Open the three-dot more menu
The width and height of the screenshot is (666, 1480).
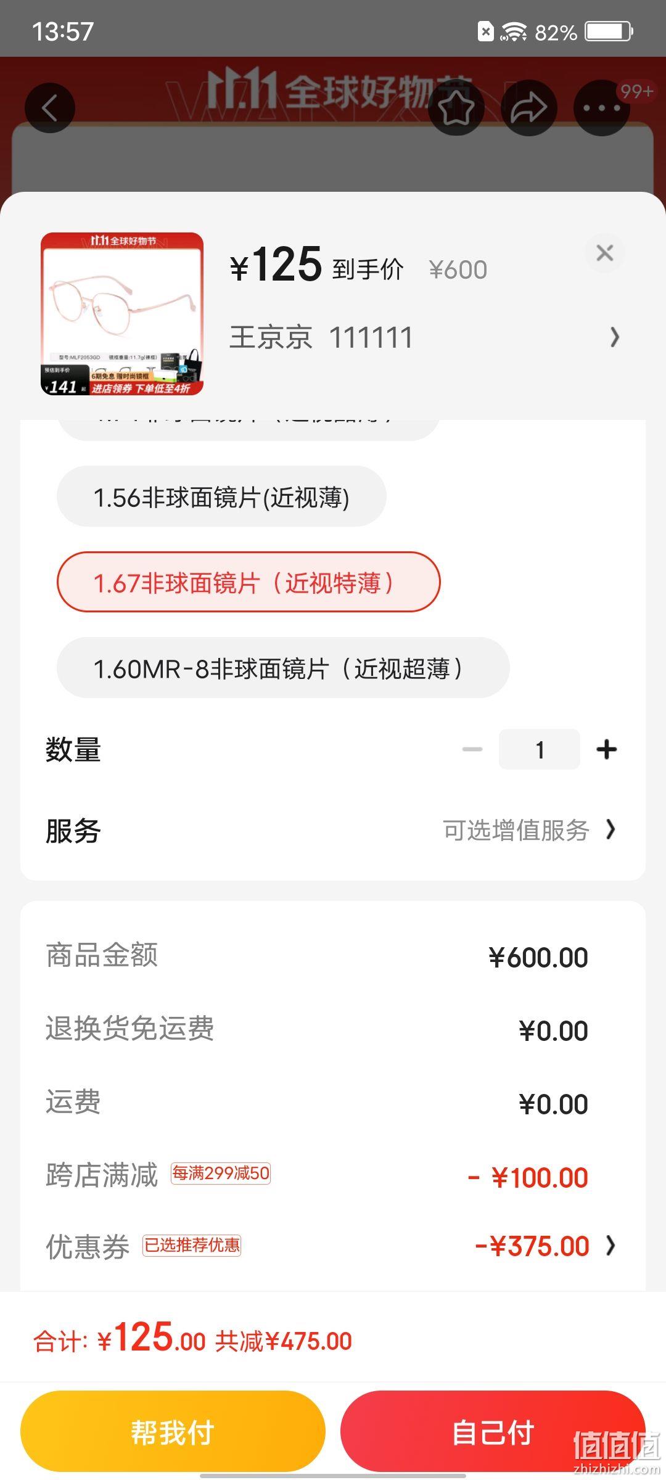[601, 108]
